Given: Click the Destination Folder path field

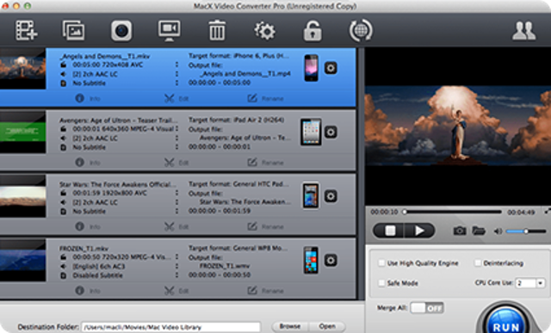Looking at the screenshot, I should [170, 327].
